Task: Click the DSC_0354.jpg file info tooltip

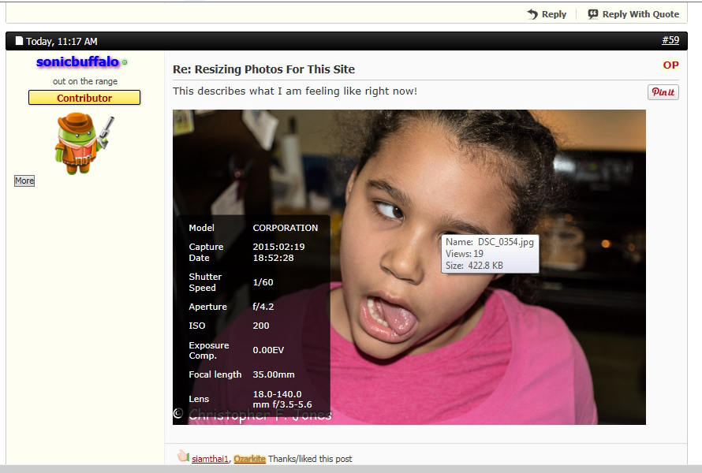Action: (x=490, y=254)
